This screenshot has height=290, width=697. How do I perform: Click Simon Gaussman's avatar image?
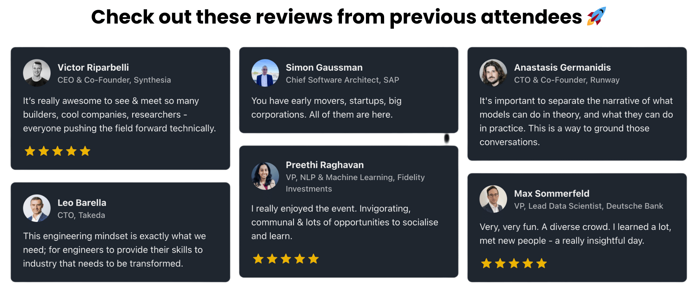[265, 73]
